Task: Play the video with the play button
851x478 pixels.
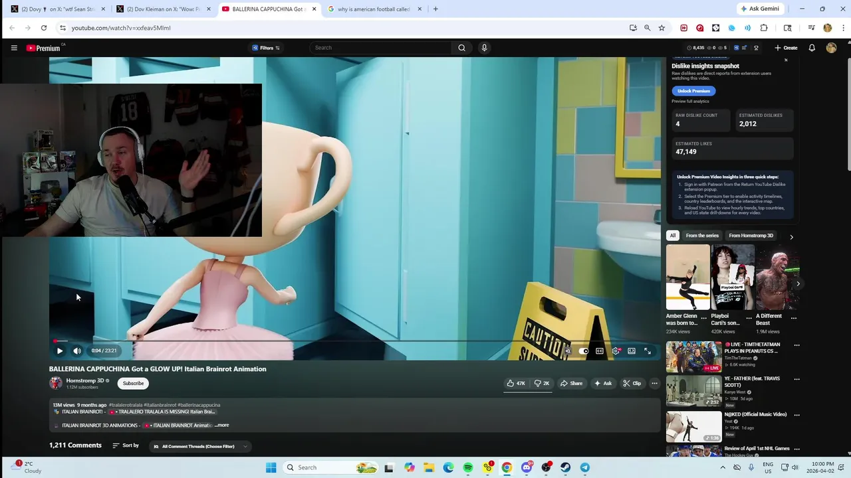Action: click(x=60, y=351)
